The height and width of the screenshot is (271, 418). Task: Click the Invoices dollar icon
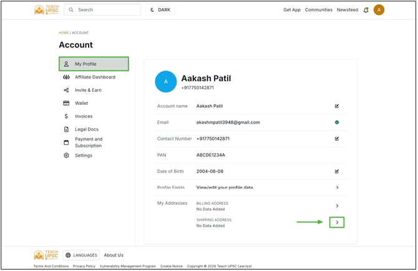tap(66, 117)
